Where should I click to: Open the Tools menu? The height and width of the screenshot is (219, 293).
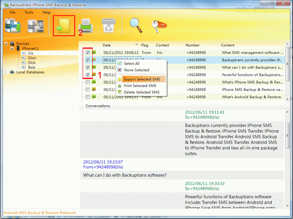click(29, 12)
